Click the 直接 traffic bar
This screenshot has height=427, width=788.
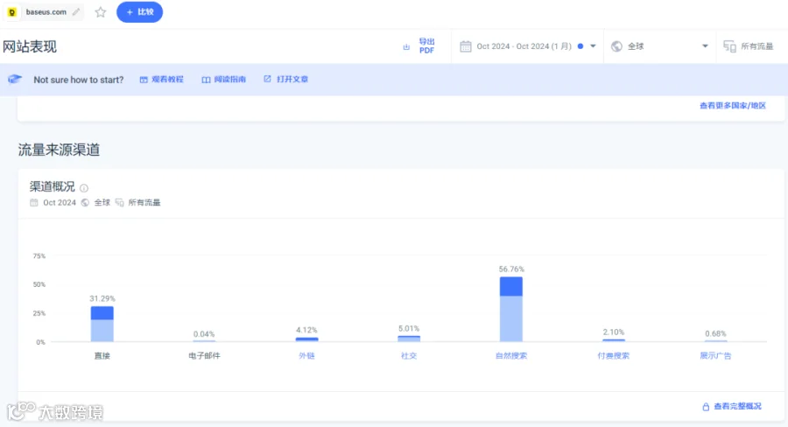click(102, 324)
